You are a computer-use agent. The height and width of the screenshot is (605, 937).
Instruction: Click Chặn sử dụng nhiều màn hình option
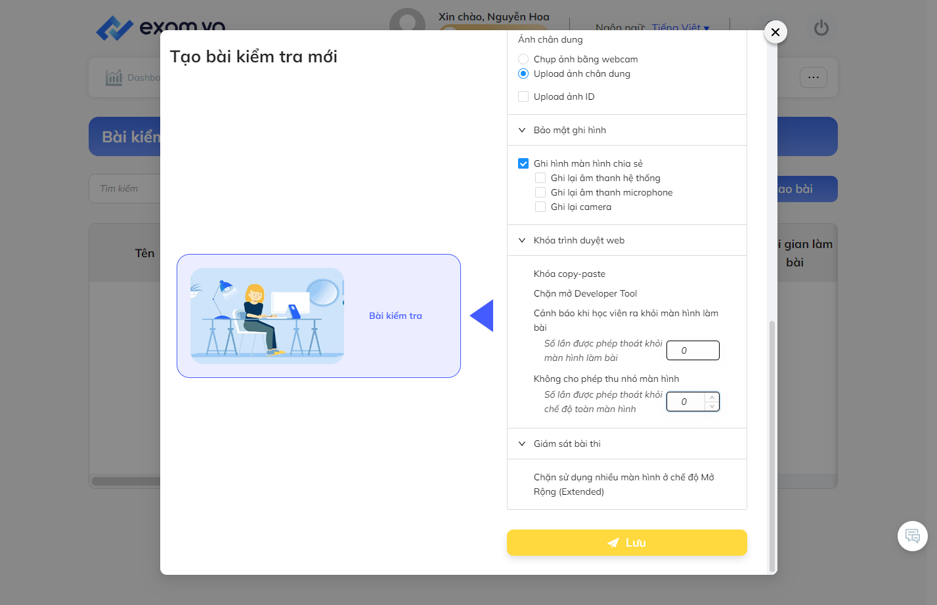[x=624, y=484]
